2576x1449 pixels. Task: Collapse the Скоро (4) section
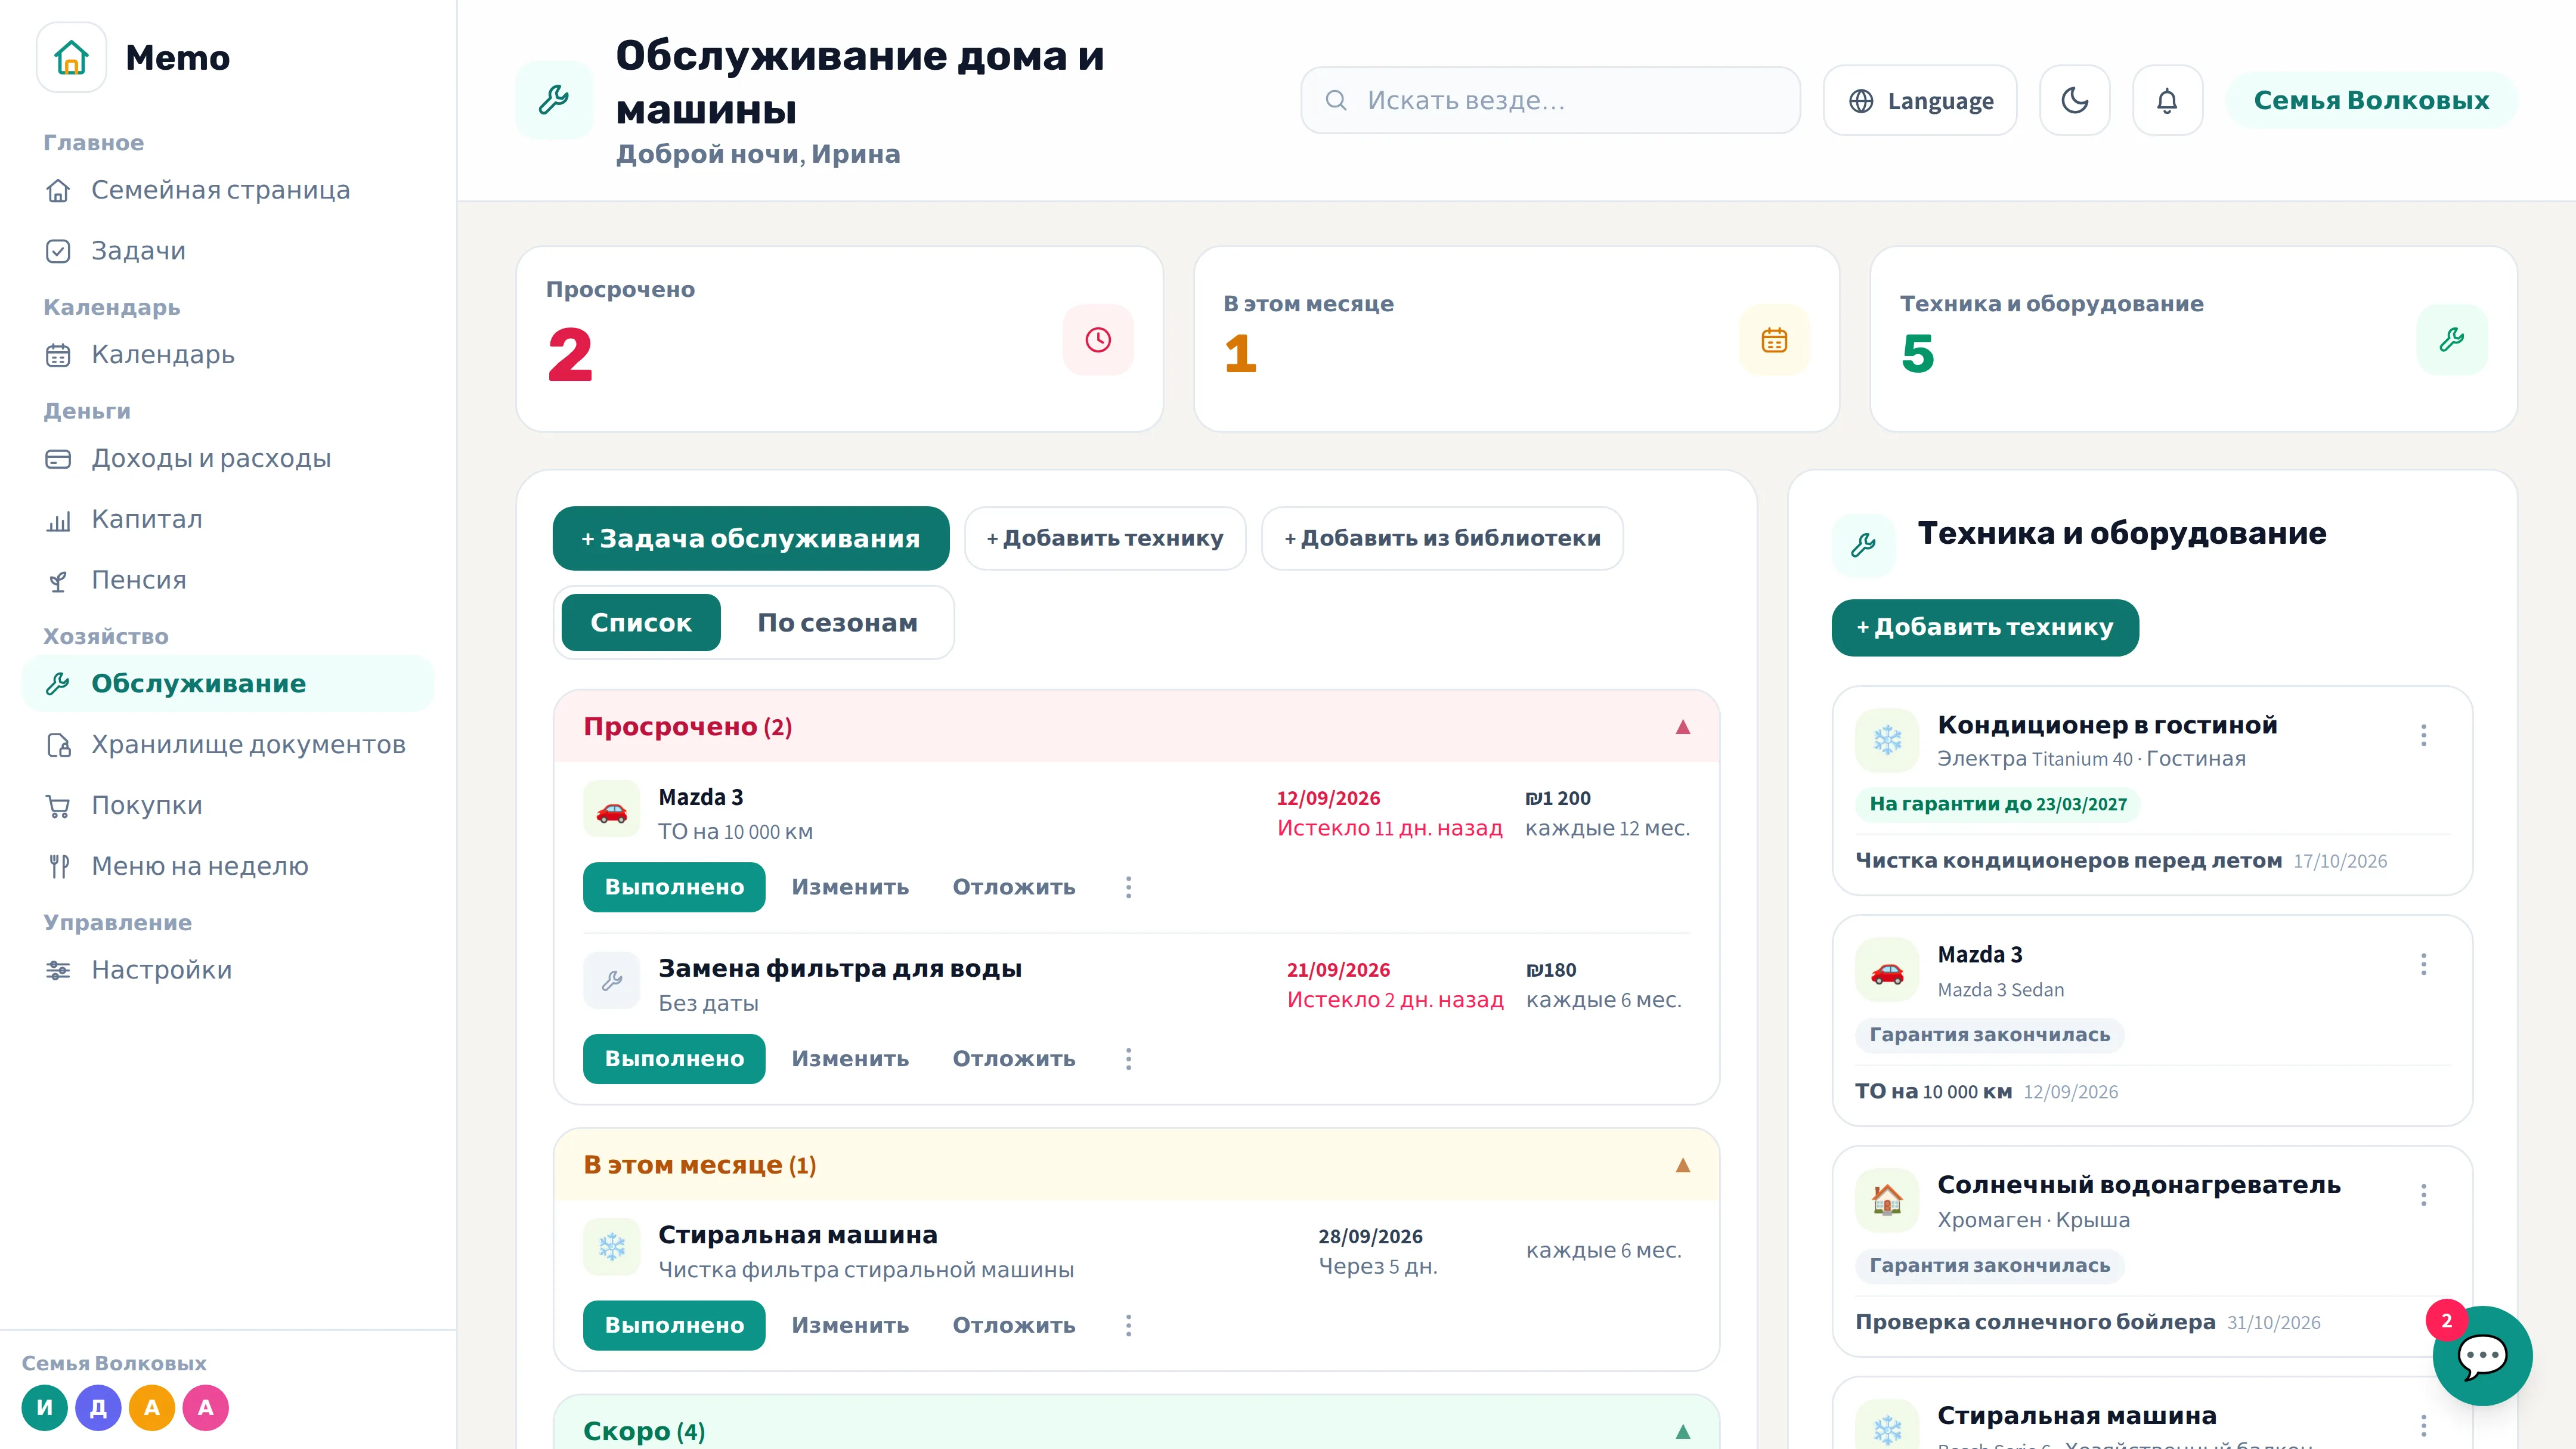[x=1683, y=1432]
